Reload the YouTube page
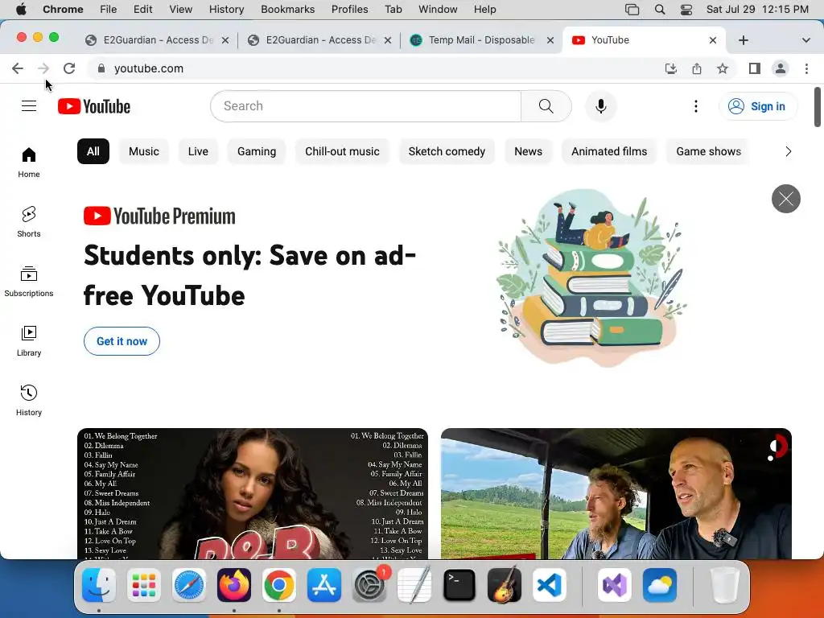Screen dimensions: 824x618 pyautogui.click(x=69, y=68)
